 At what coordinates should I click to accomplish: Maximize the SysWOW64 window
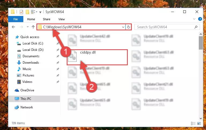coord(185,12)
